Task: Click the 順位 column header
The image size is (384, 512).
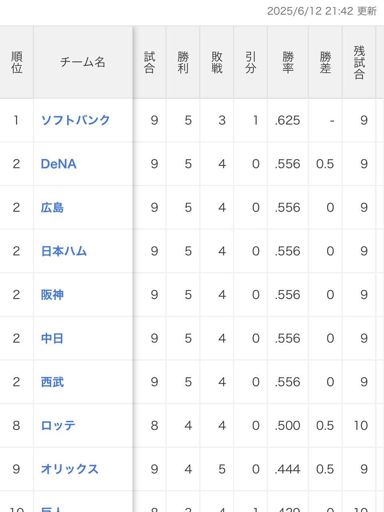Action: pyautogui.click(x=16, y=62)
